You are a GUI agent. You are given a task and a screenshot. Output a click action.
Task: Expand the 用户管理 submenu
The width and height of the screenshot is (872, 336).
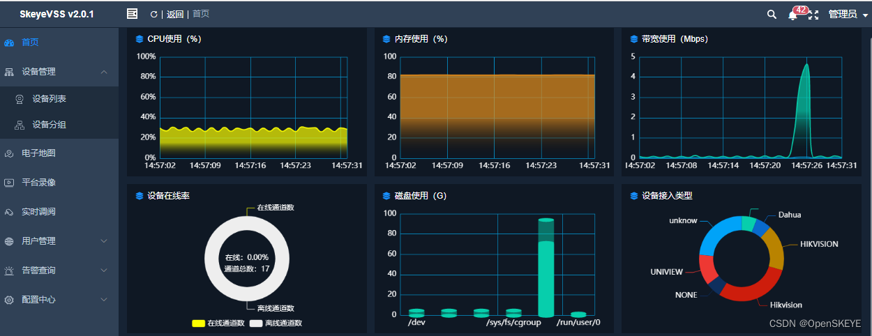click(x=104, y=241)
